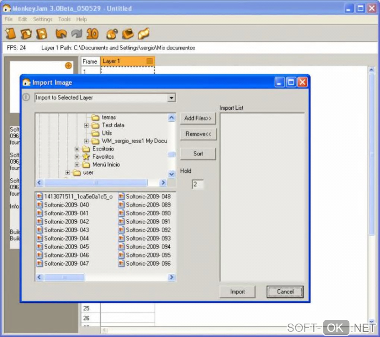This screenshot has width=380, height=337.
Task: Select the file Softonic-2009-043
Action: coord(63,230)
